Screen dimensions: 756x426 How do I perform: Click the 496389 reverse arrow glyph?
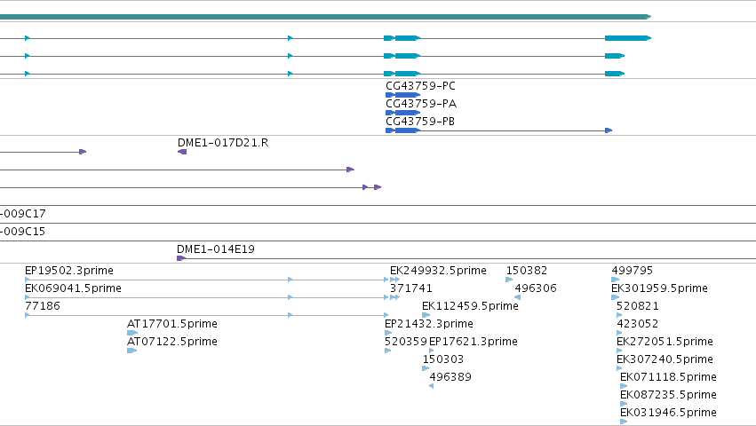click(431, 386)
